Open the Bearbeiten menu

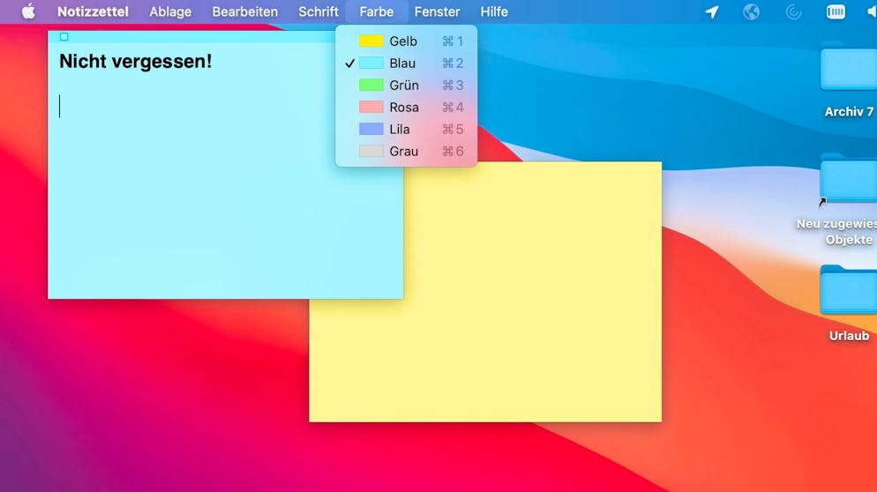(x=244, y=11)
